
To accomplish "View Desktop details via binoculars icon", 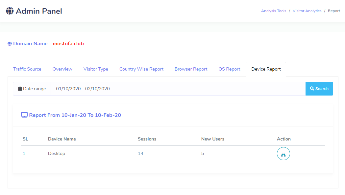I will [x=283, y=154].
